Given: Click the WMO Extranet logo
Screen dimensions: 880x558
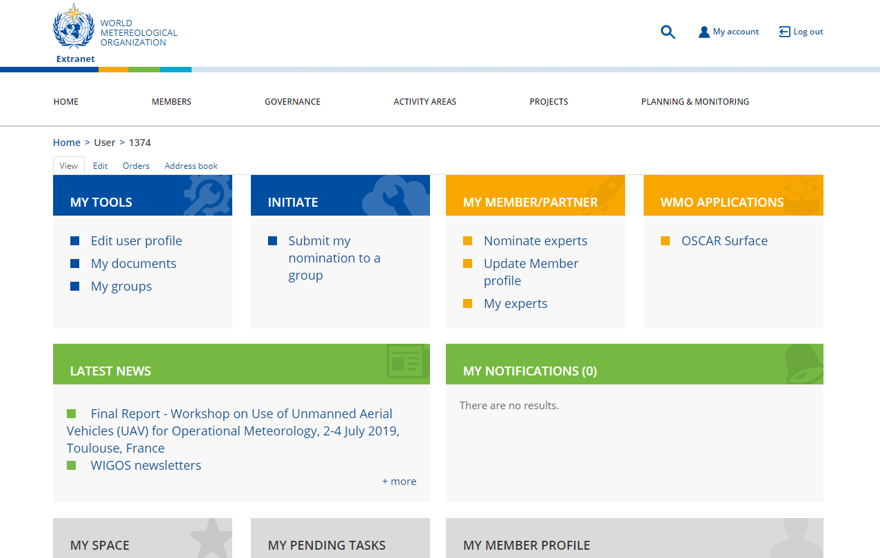Looking at the screenshot, I should 75,33.
